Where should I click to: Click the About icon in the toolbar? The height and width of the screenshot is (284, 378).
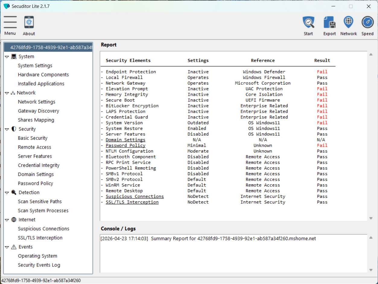[x=29, y=22]
